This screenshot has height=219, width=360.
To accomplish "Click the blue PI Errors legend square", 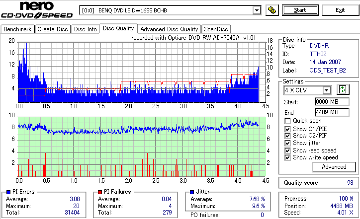I will coord(9,192).
